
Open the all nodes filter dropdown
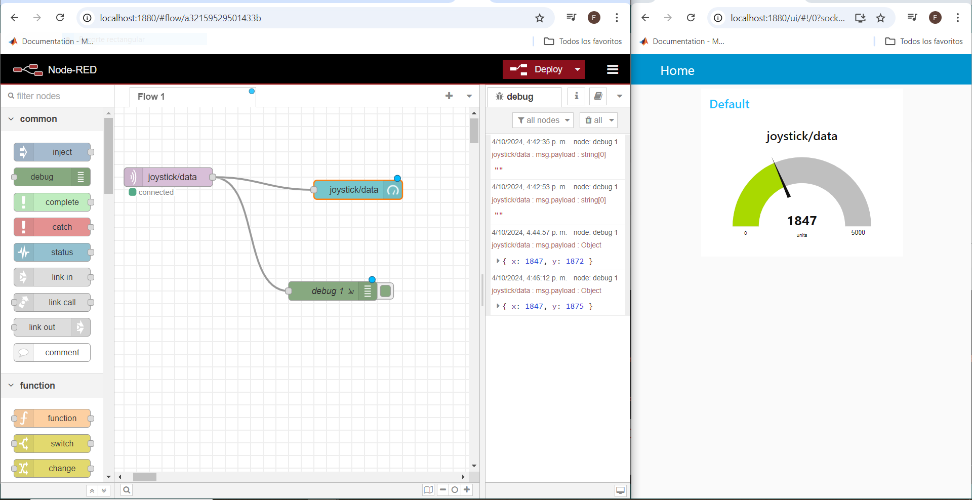click(543, 120)
